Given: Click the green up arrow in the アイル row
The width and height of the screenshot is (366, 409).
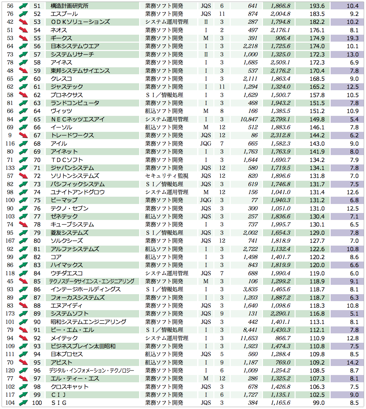Looking at the screenshot, I should pos(23,144).
